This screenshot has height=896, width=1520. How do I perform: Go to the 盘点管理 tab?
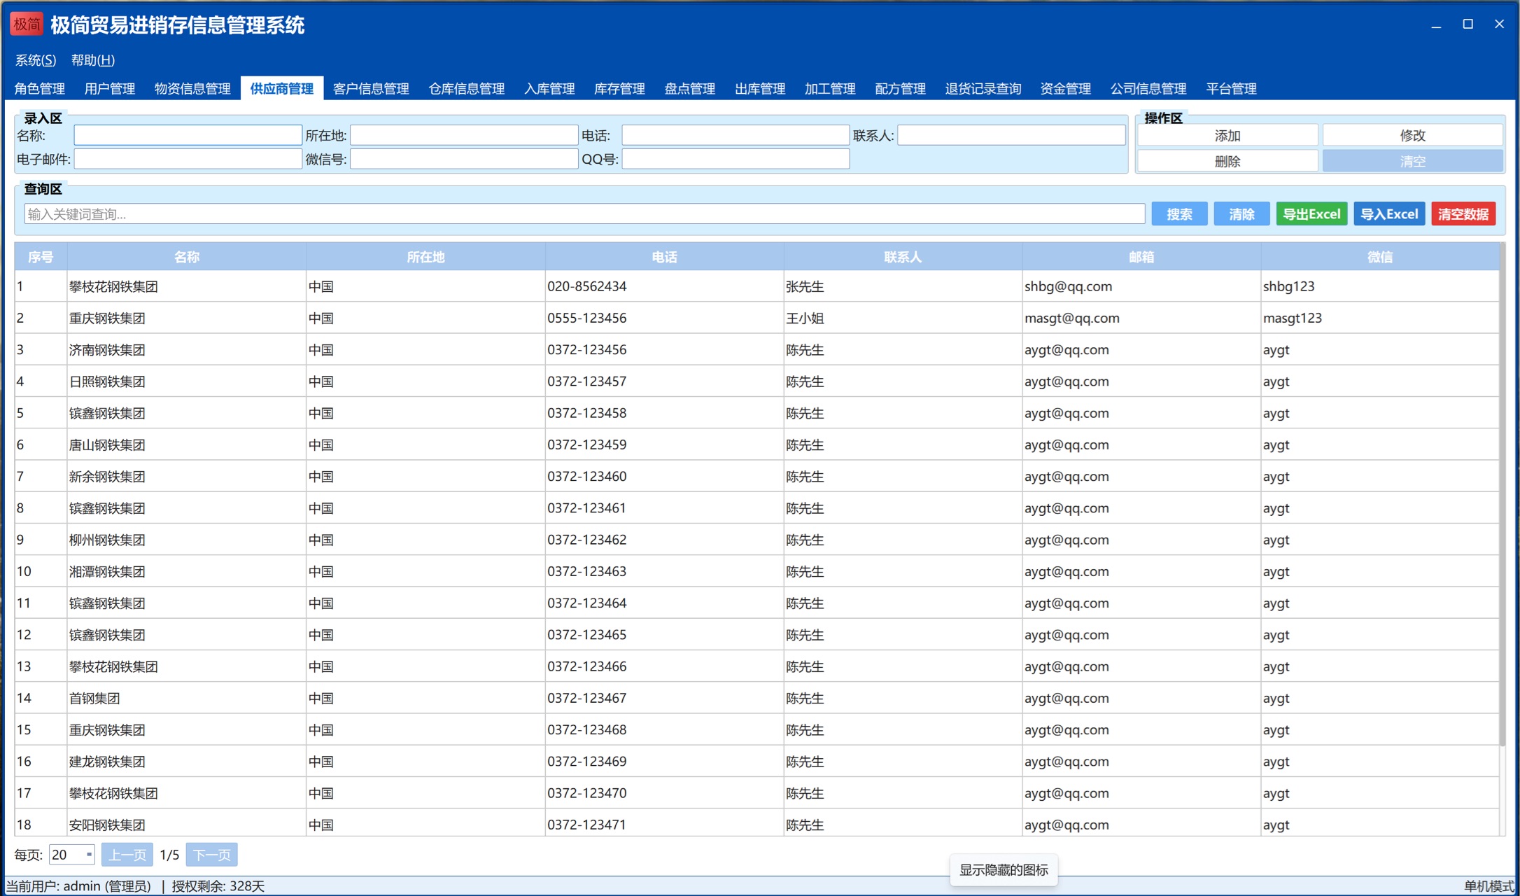[x=689, y=89]
